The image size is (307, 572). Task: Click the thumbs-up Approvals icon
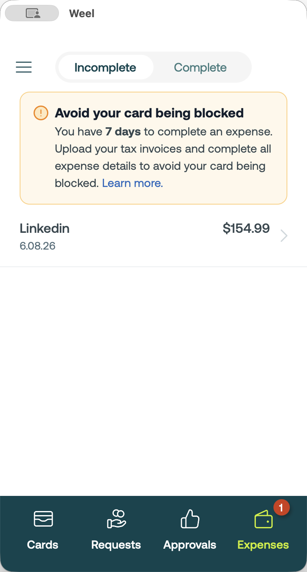coord(190,519)
